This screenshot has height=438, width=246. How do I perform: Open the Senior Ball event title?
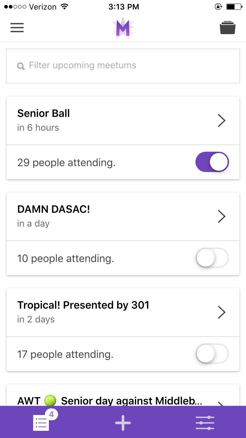click(x=44, y=114)
